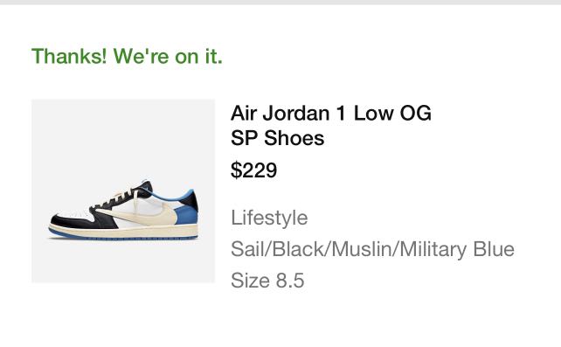Click the gray divider bar at top

280,2
